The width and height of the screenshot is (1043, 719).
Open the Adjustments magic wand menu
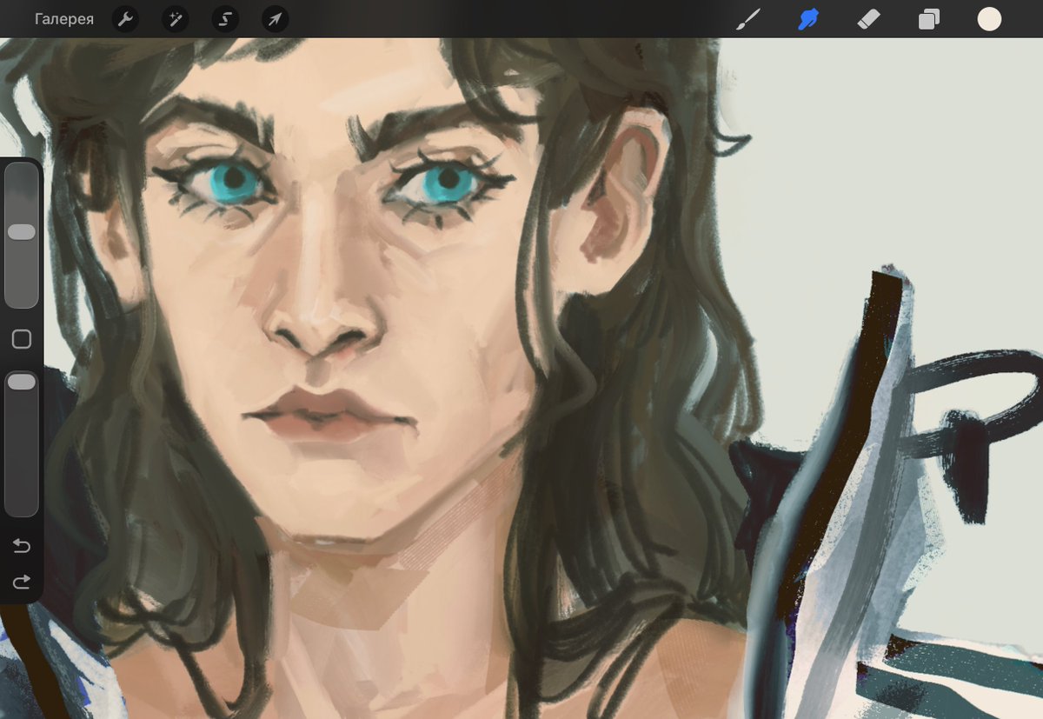[x=176, y=19]
